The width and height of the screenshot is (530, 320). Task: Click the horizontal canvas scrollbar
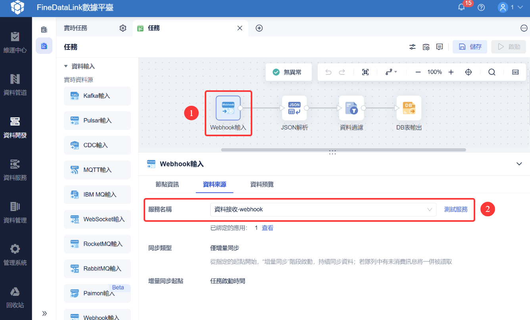344,150
